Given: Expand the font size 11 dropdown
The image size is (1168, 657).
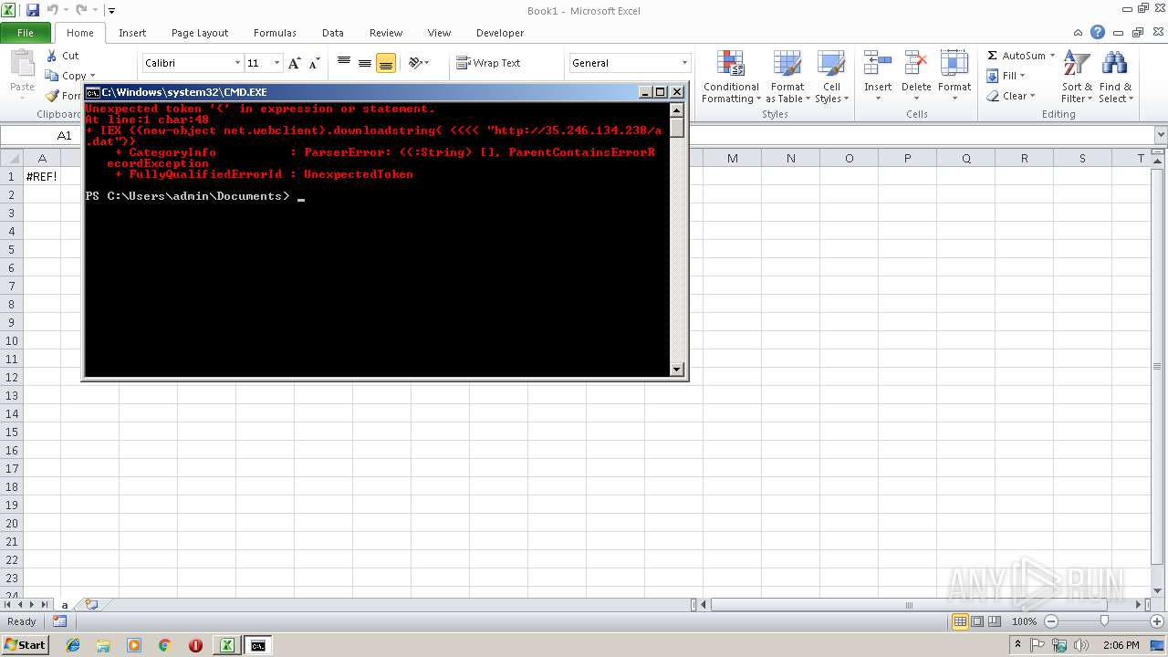Looking at the screenshot, I should [x=276, y=63].
